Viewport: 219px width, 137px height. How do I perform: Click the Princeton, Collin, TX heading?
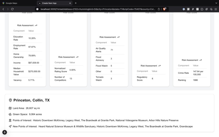[x=32, y=100]
